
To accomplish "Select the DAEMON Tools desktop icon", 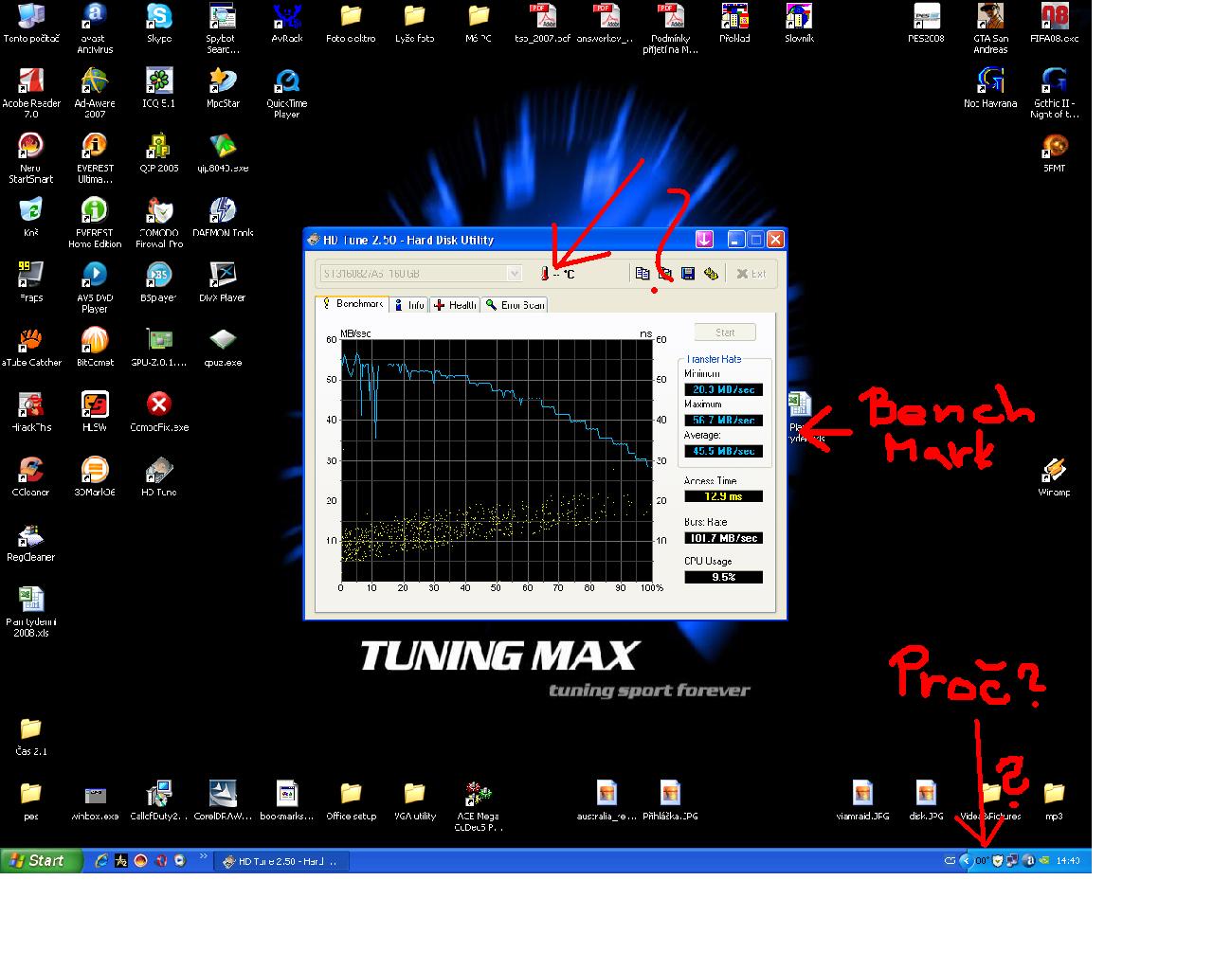I will (x=223, y=217).
